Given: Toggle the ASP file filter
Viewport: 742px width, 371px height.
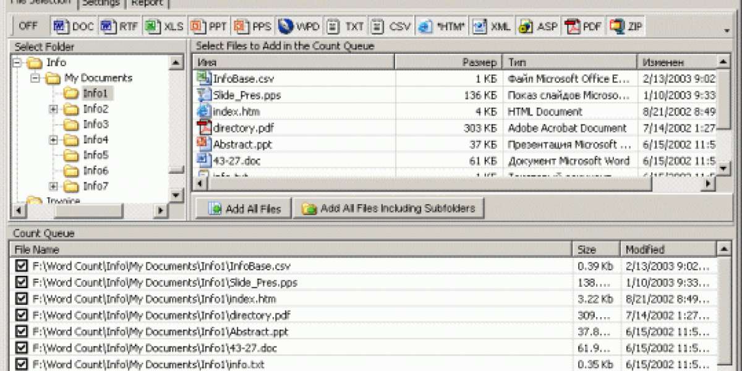Looking at the screenshot, I should 538,27.
